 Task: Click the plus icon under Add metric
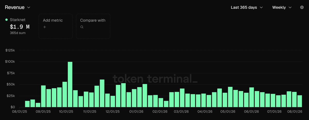pyautogui.click(x=45, y=27)
